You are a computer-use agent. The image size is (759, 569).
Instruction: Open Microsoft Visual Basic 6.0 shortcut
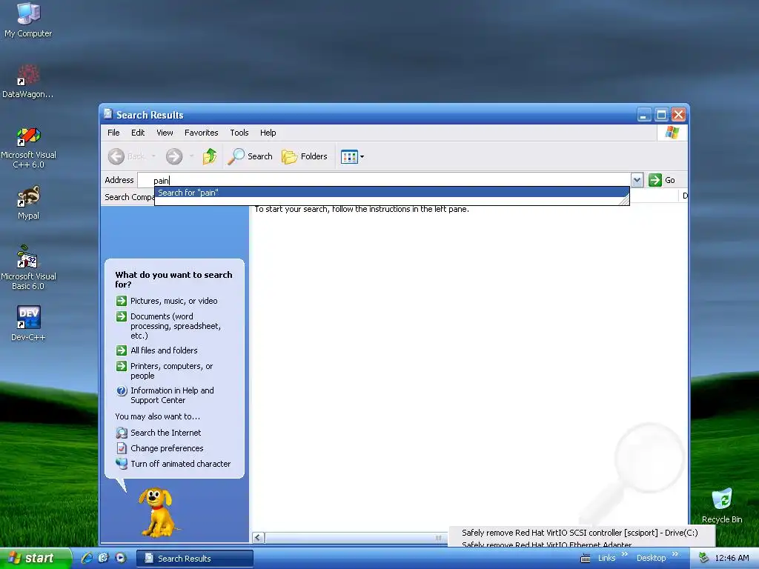(28, 267)
